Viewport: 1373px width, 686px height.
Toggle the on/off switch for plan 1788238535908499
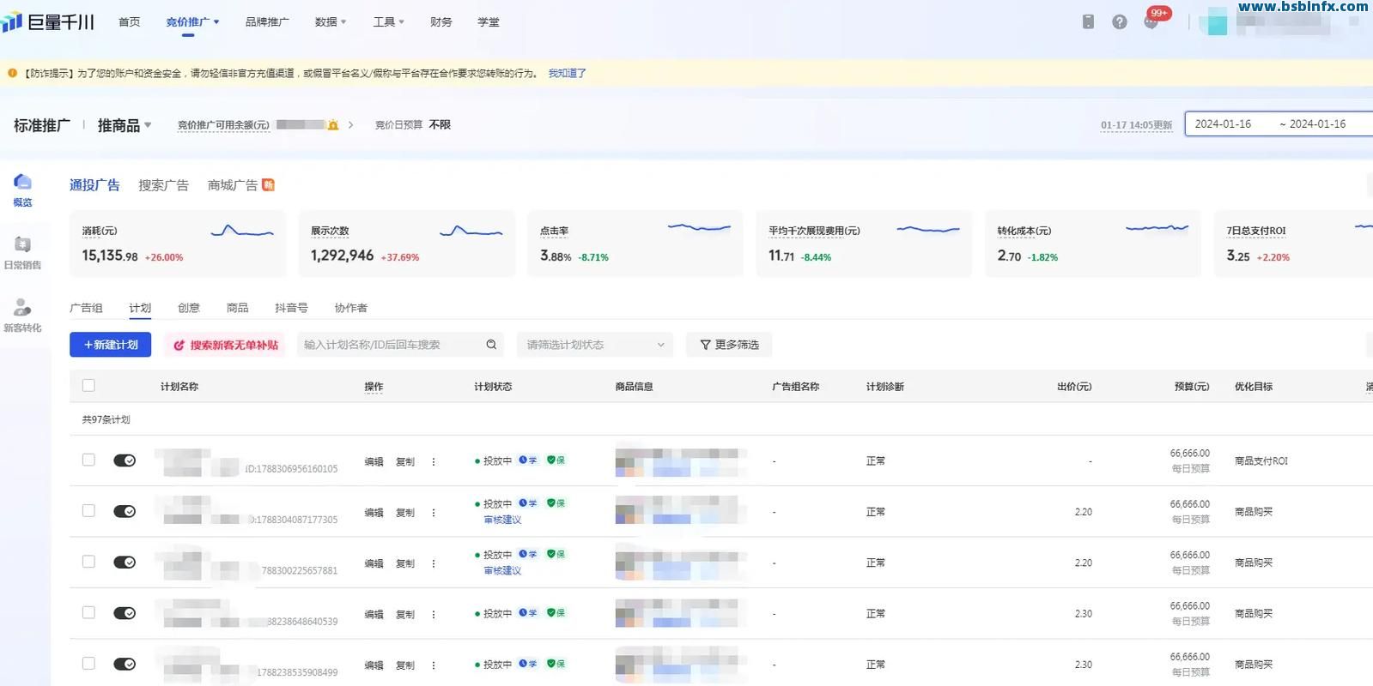click(x=125, y=664)
